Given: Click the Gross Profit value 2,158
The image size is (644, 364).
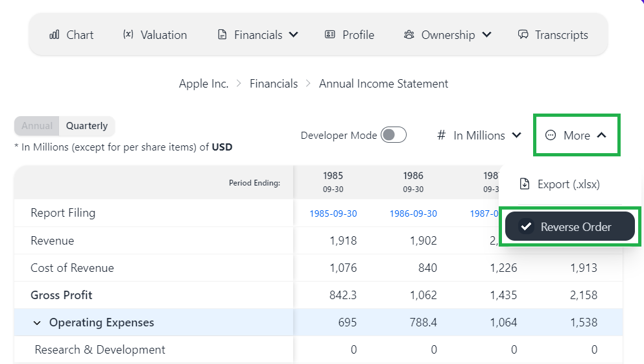Looking at the screenshot, I should (x=584, y=295).
